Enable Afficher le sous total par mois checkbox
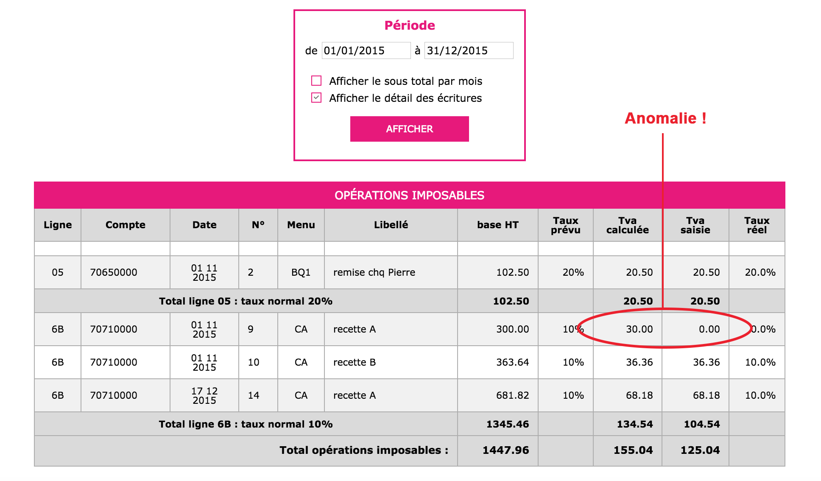This screenshot has height=481, width=821. pyautogui.click(x=316, y=81)
